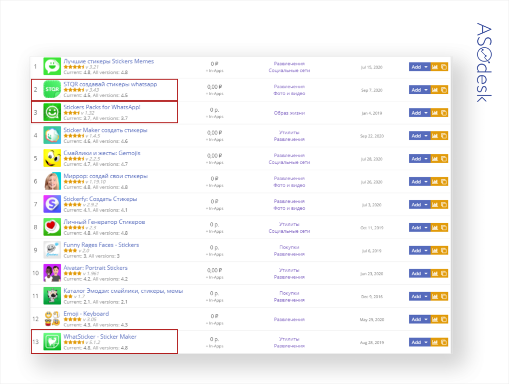
Task: Expand Add dropdown arrow for Лучшие стикеры Stickers Memes
Action: click(426, 67)
